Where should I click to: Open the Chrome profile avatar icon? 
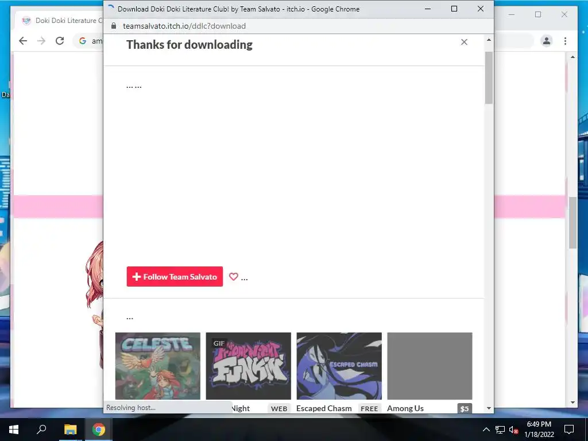coord(547,41)
